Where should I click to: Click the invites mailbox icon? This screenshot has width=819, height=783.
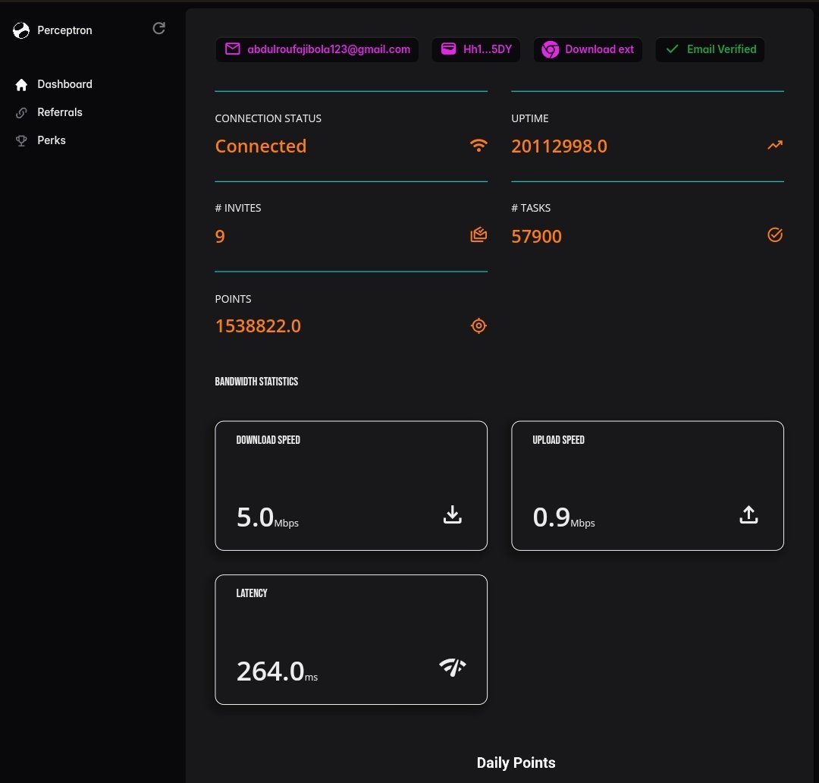click(x=479, y=234)
